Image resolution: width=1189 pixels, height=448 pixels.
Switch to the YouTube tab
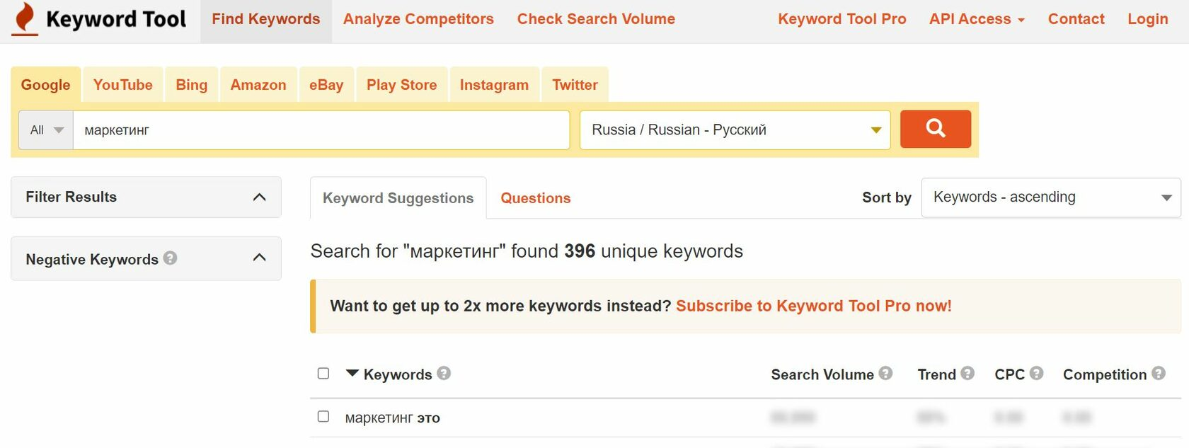pos(122,84)
